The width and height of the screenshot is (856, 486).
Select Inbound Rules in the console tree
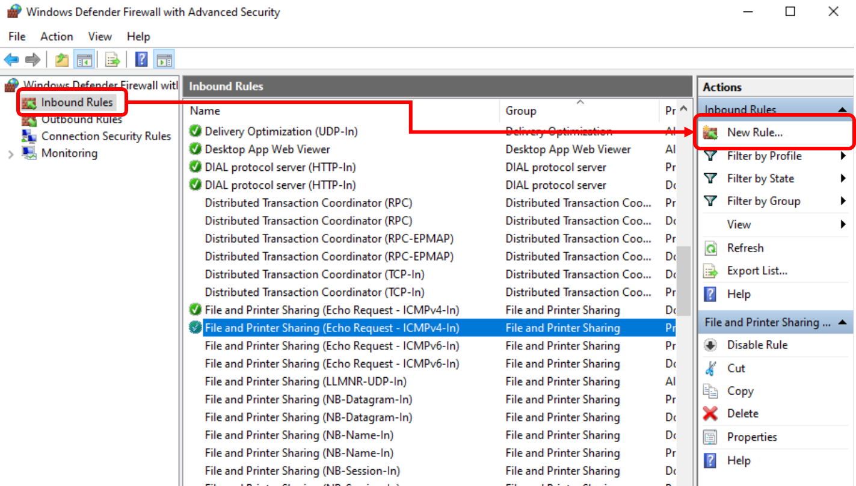(77, 102)
